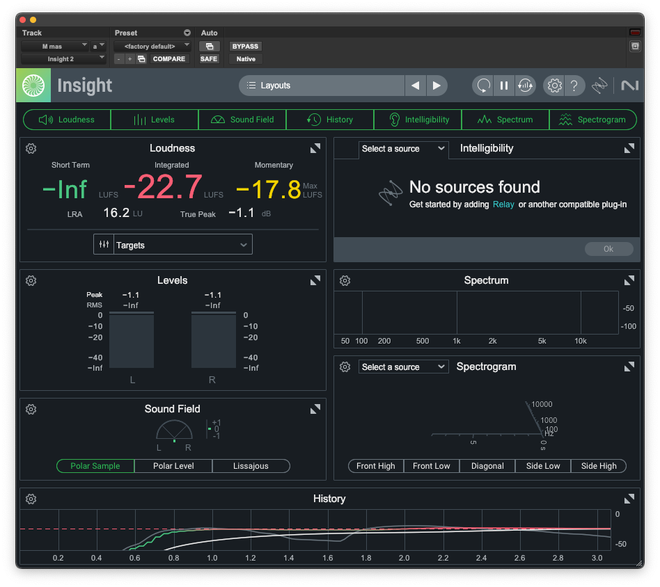Click the COMPARE button

tap(169, 59)
